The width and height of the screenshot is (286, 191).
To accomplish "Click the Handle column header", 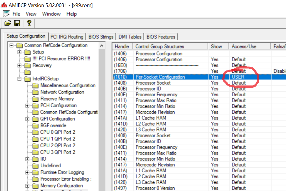I will (x=122, y=46).
